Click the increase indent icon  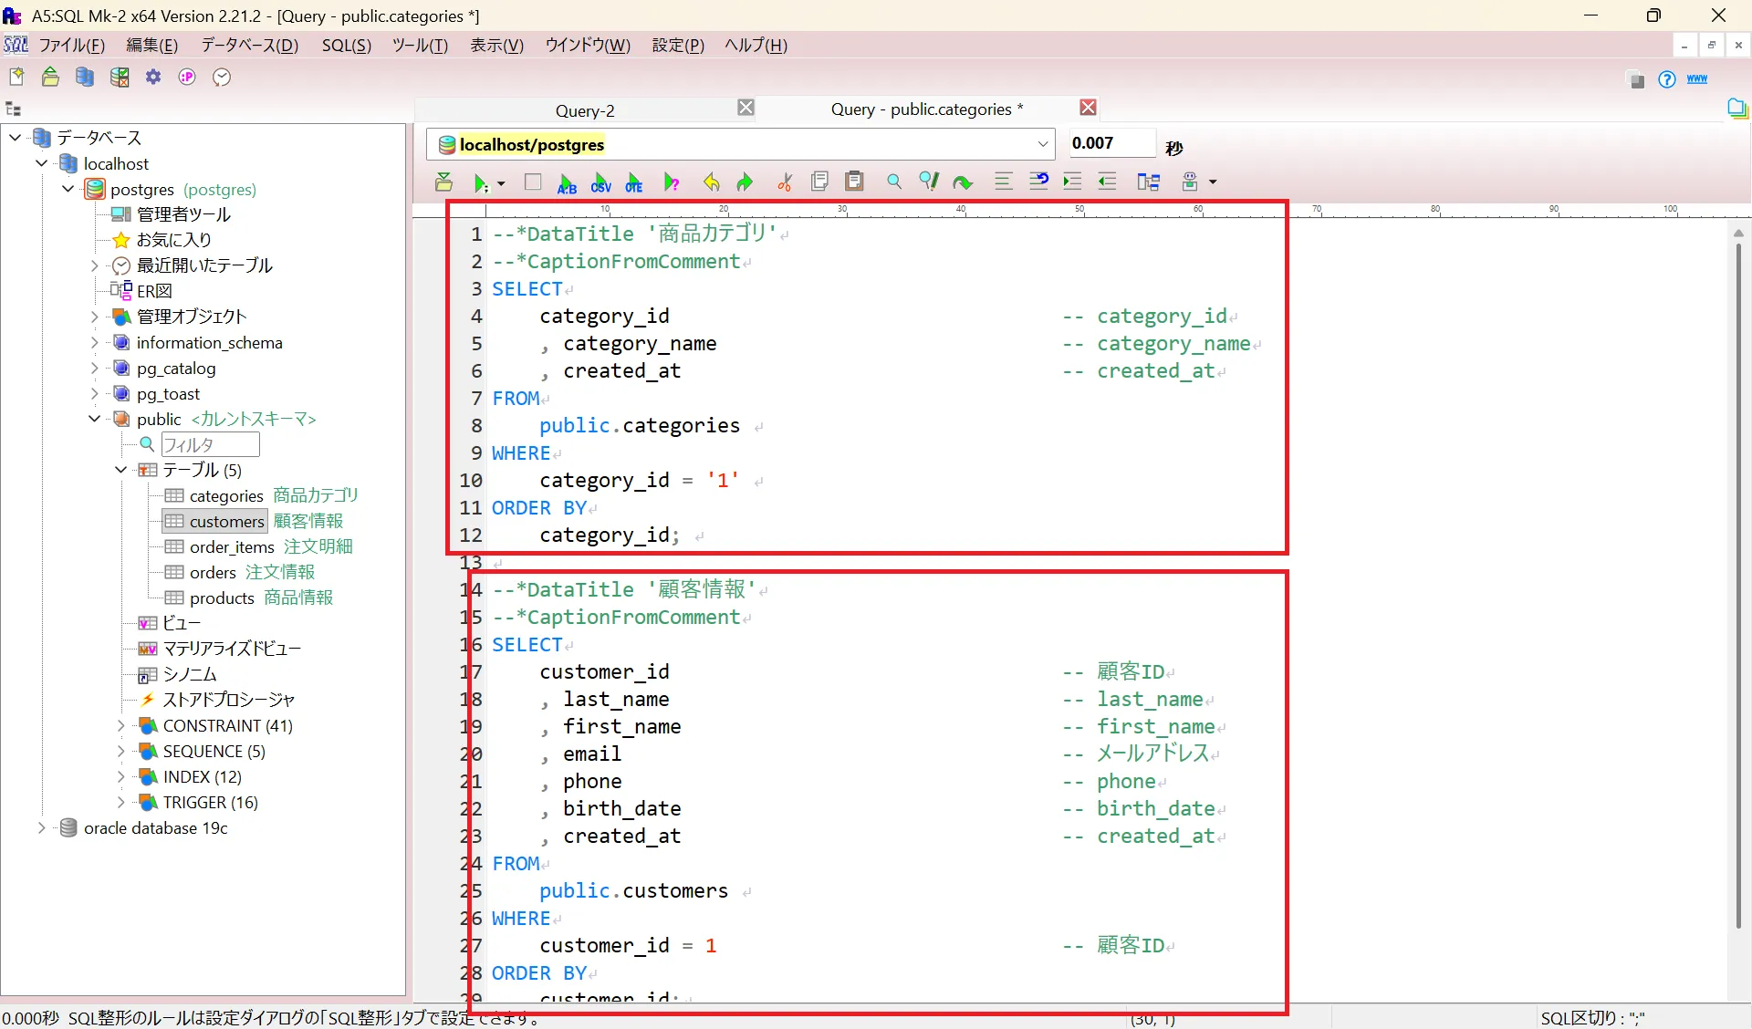click(1072, 182)
